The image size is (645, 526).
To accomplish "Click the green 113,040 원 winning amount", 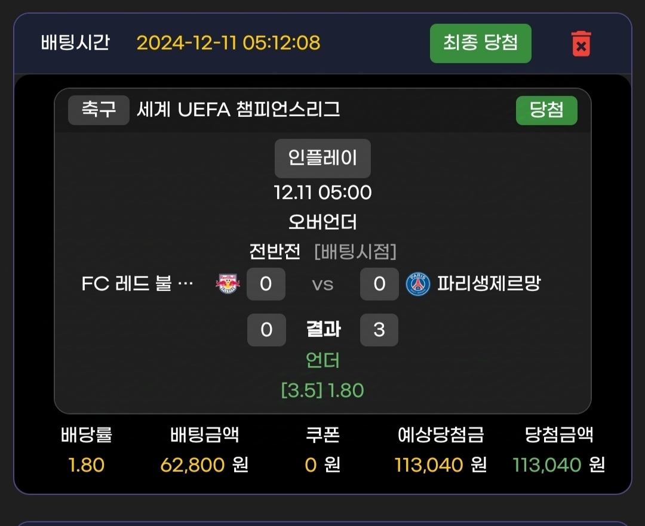I will click(x=559, y=465).
